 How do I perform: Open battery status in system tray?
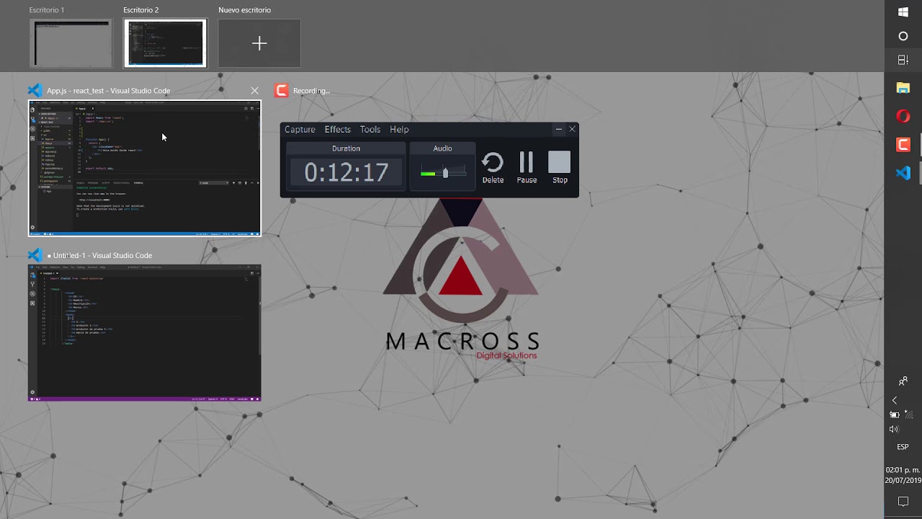[x=895, y=414]
